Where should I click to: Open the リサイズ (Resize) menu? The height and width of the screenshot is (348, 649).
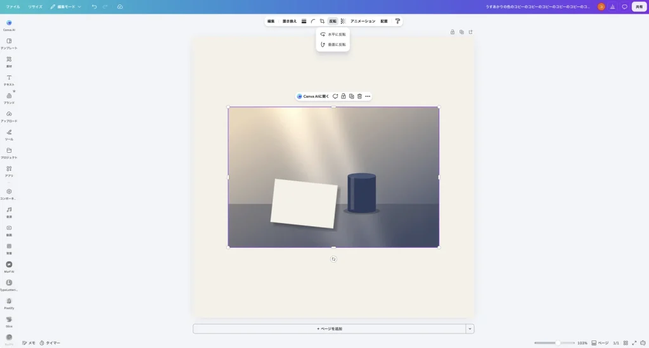(35, 6)
